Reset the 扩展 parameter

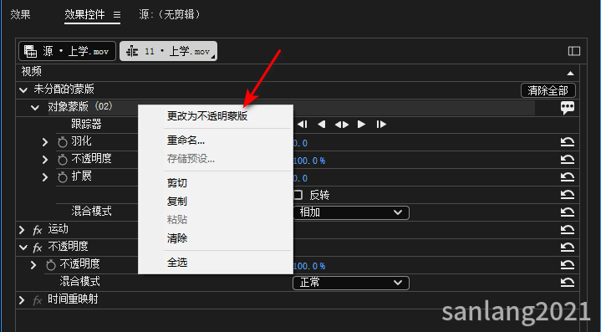568,177
